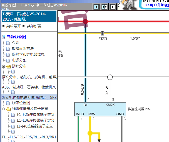Screen dimensions: 169x142
Task: Click the KSW terminal label
Action: pos(91,114)
